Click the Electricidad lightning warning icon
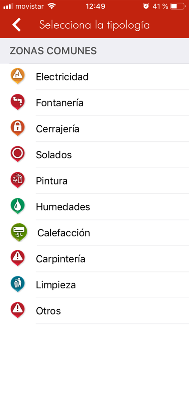The height and width of the screenshot is (409, 189). coord(18,76)
